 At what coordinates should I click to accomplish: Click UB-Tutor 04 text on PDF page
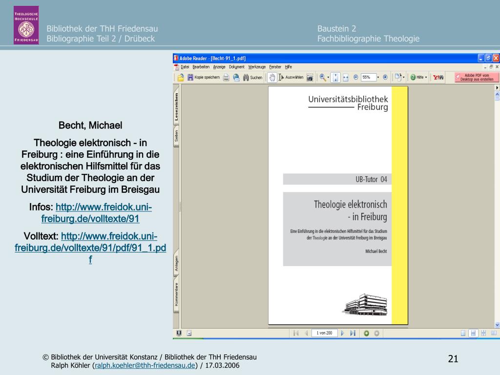(371, 180)
